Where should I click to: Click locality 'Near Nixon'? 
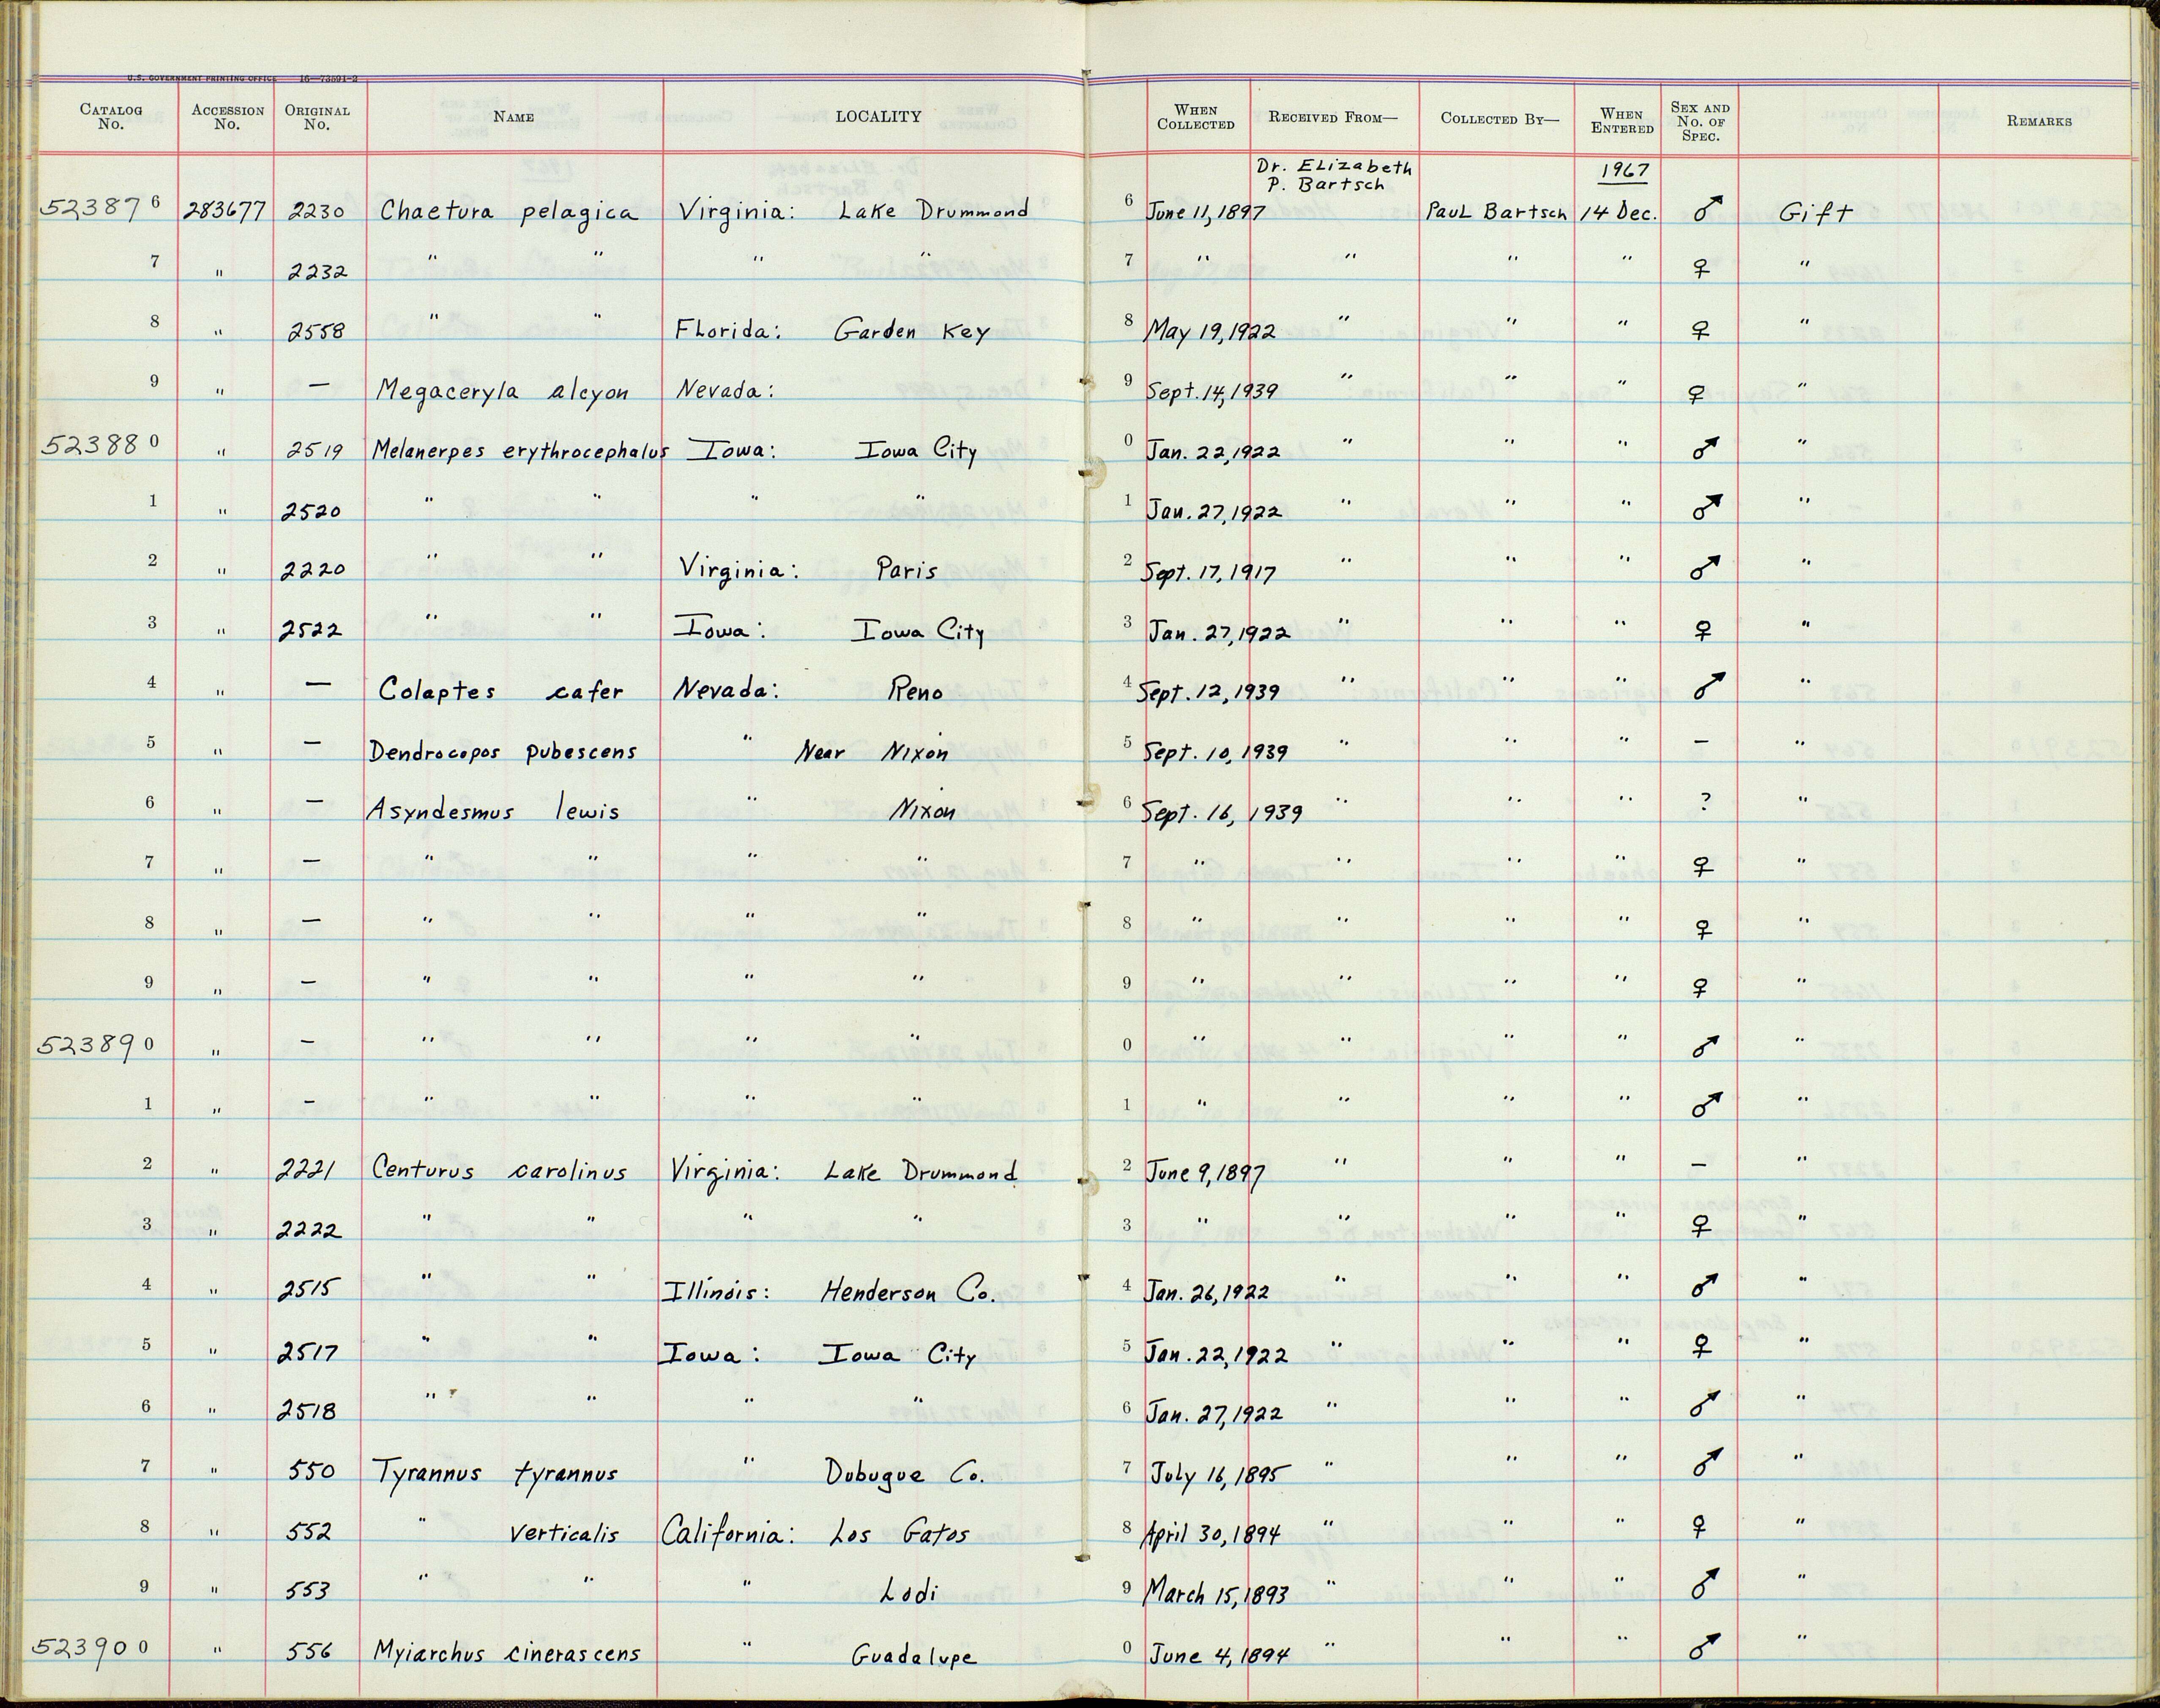872,751
